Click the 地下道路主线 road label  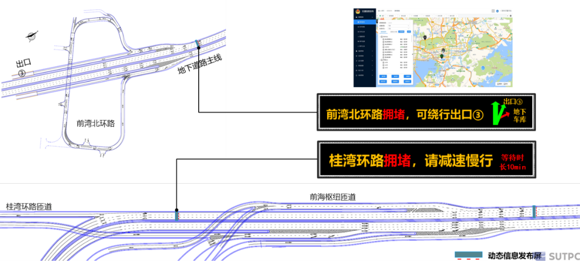pyautogui.click(x=200, y=63)
